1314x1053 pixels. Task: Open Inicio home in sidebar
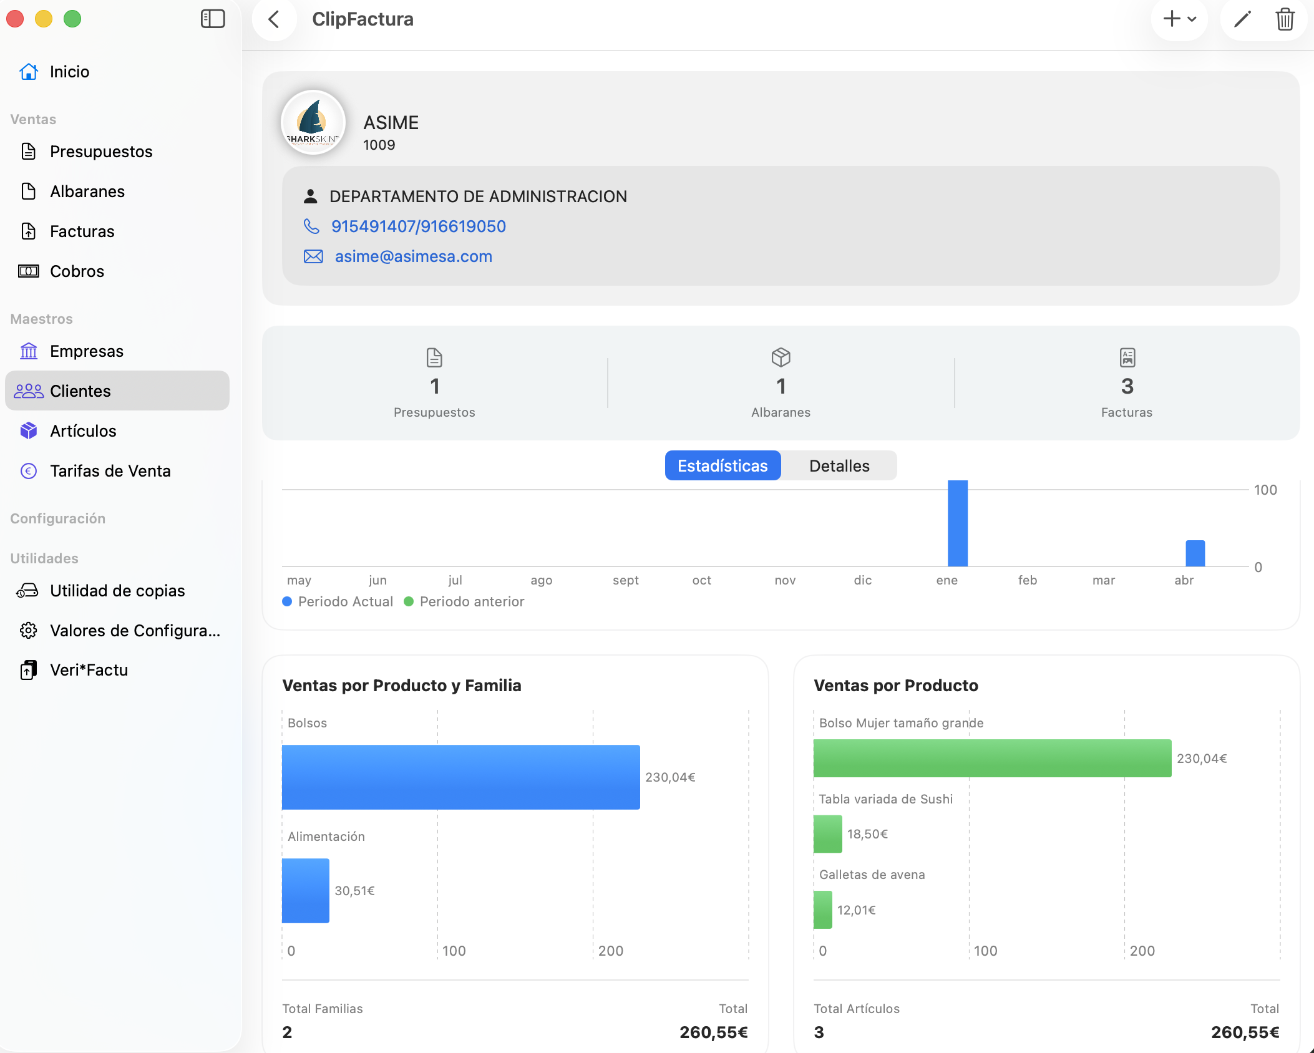coord(69,72)
